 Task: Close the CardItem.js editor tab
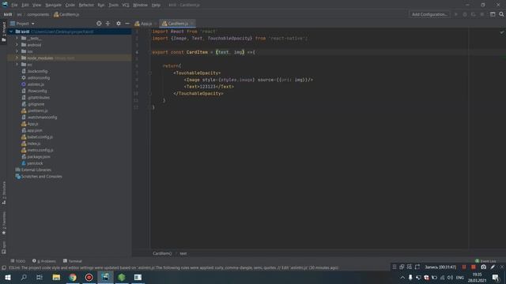point(192,24)
